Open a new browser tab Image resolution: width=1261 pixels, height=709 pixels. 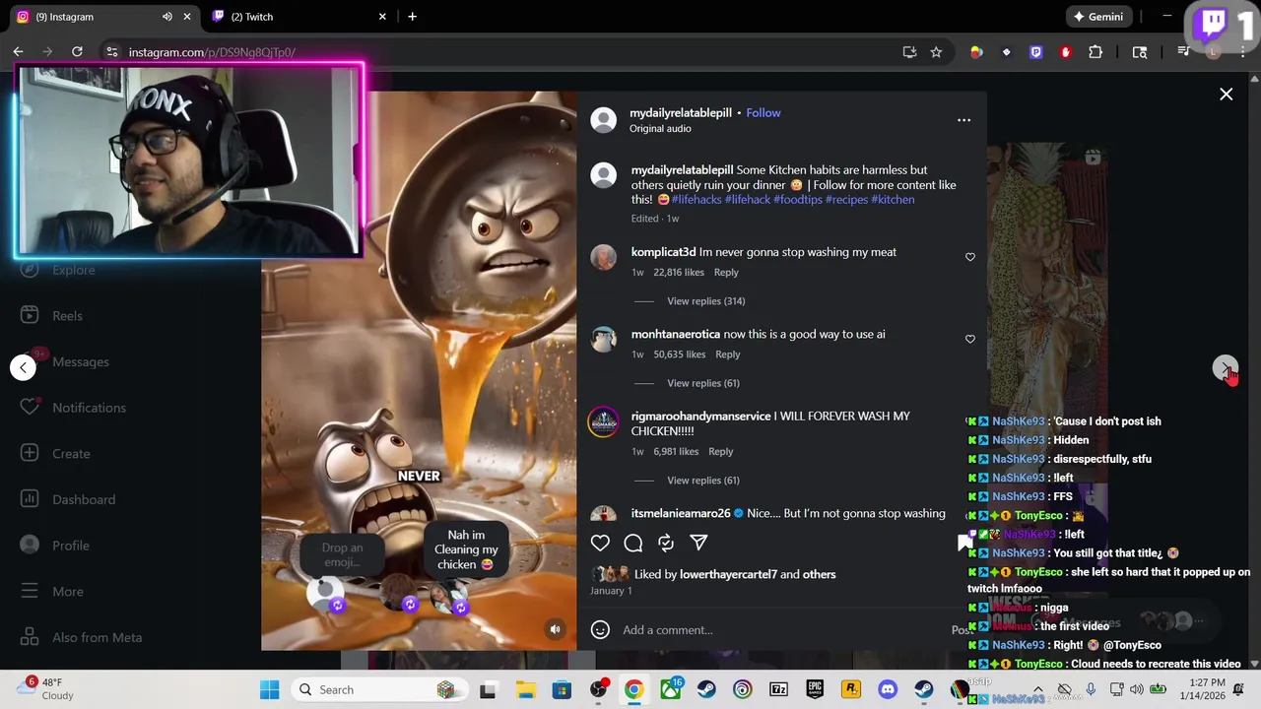[x=412, y=17]
